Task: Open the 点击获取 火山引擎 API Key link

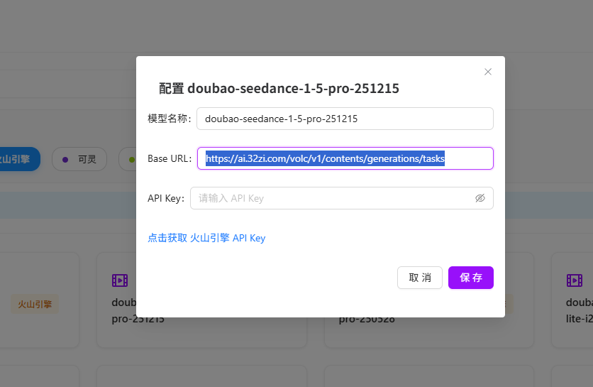Action: pos(206,238)
